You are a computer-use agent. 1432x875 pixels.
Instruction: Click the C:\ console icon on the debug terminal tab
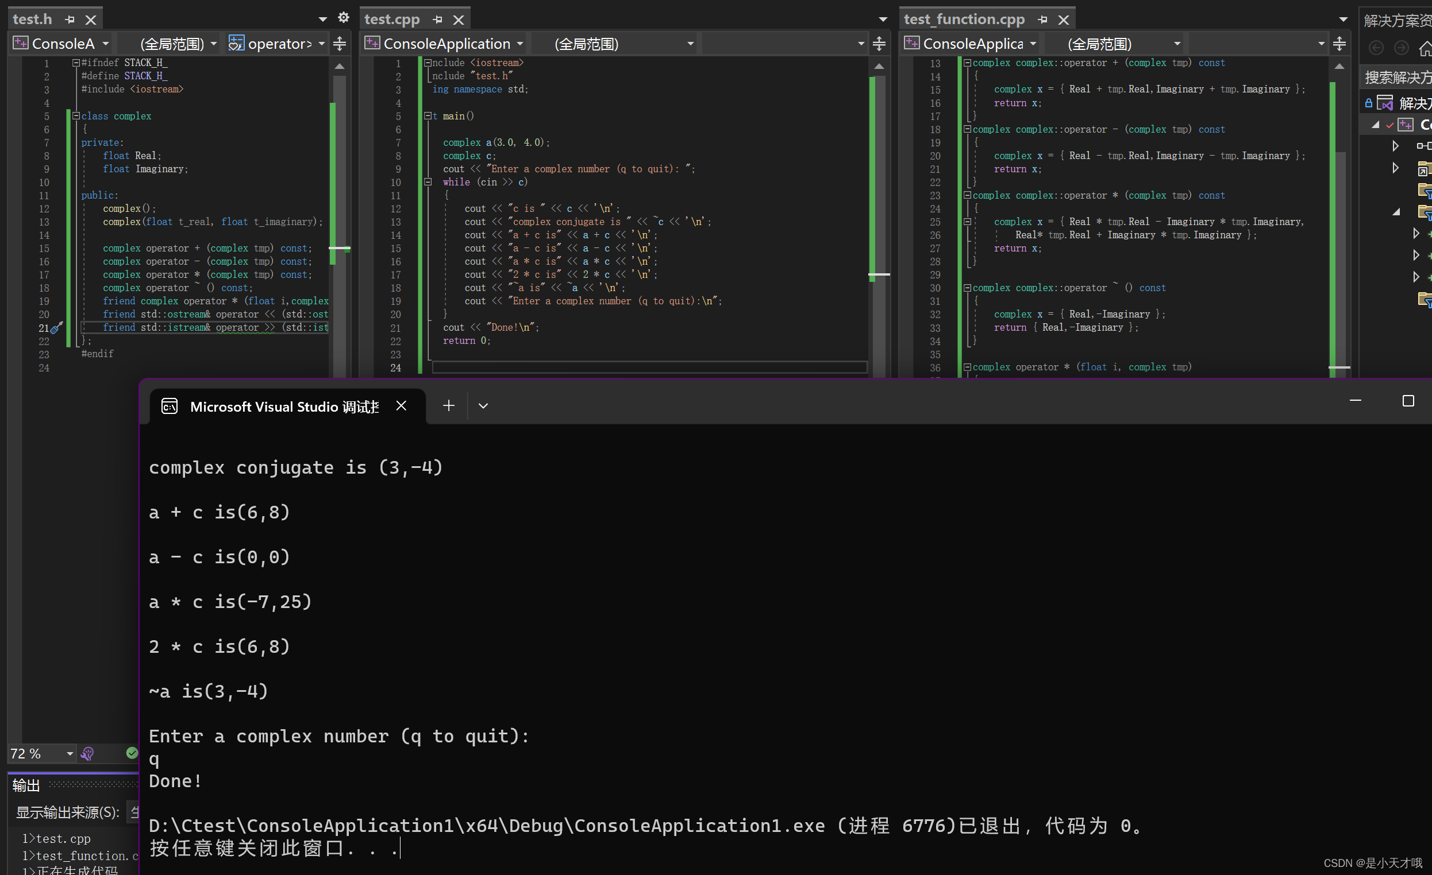(x=169, y=406)
